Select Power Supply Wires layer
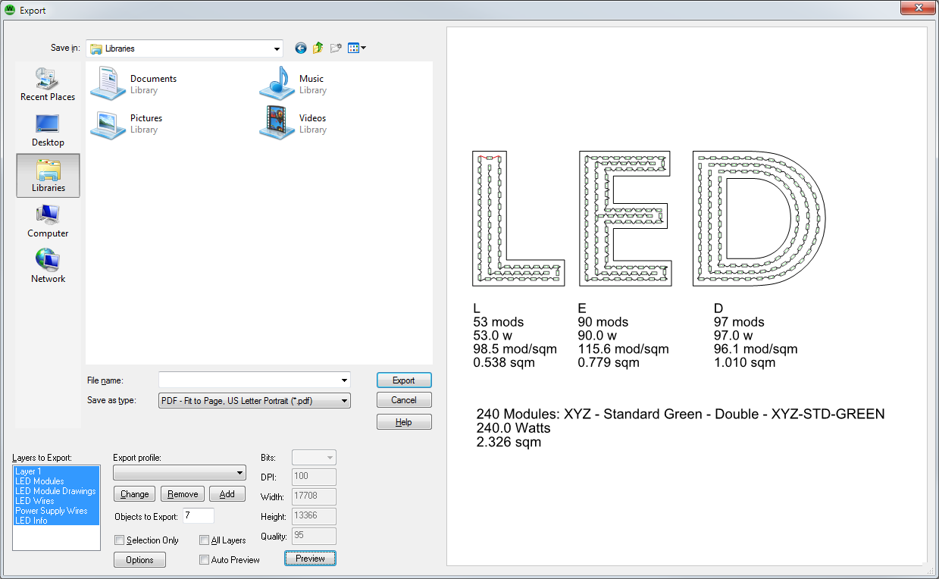 click(52, 511)
